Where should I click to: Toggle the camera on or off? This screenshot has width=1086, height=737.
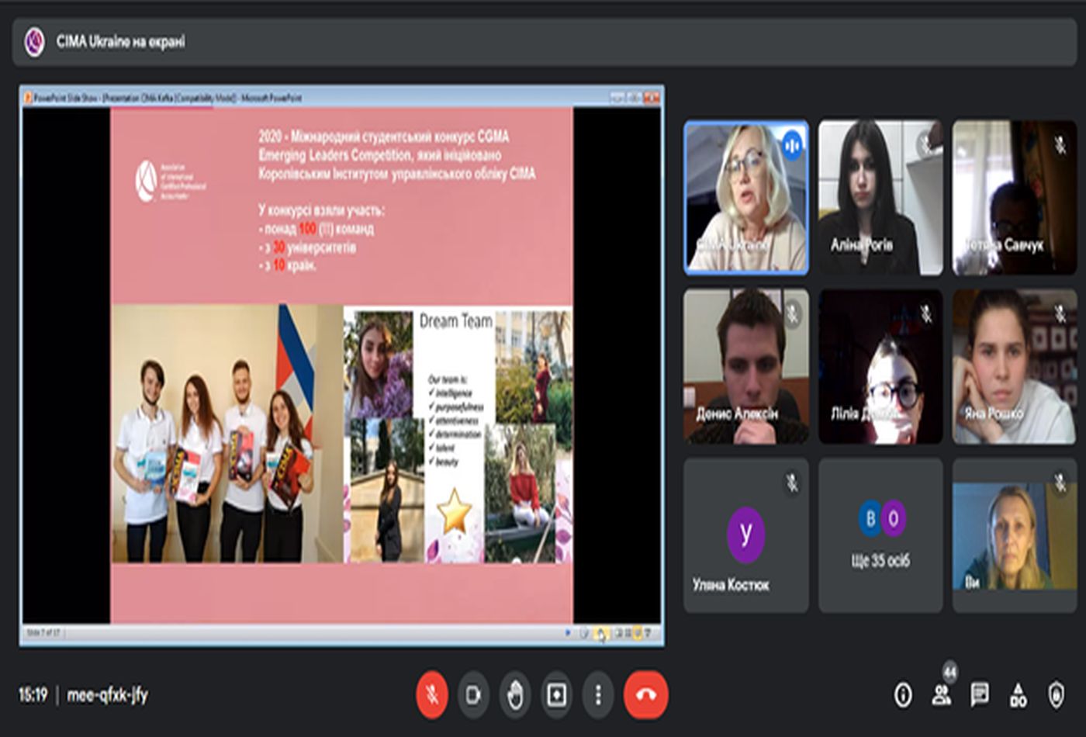[x=473, y=694]
